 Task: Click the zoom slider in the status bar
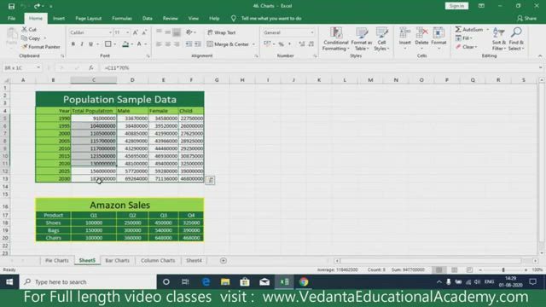503,269
